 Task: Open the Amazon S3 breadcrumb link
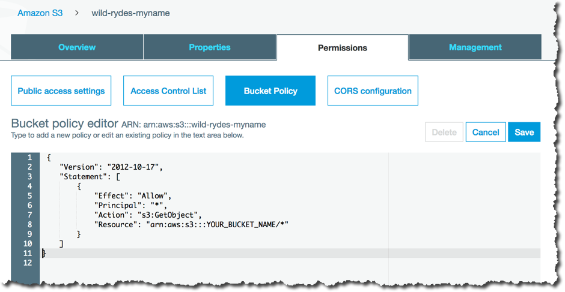(x=40, y=13)
